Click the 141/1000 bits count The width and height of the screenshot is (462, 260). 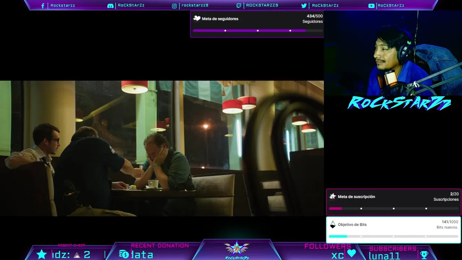pos(450,222)
